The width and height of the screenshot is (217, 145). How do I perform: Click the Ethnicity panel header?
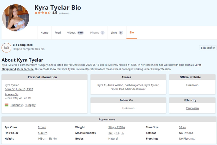pyautogui.click(x=192, y=100)
